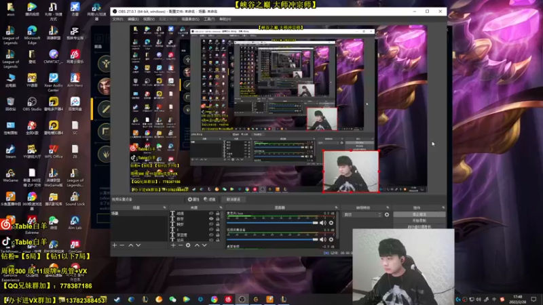This screenshot has height=305, width=543.
Task: Open the Help menu in OBS
Action: (225, 20)
